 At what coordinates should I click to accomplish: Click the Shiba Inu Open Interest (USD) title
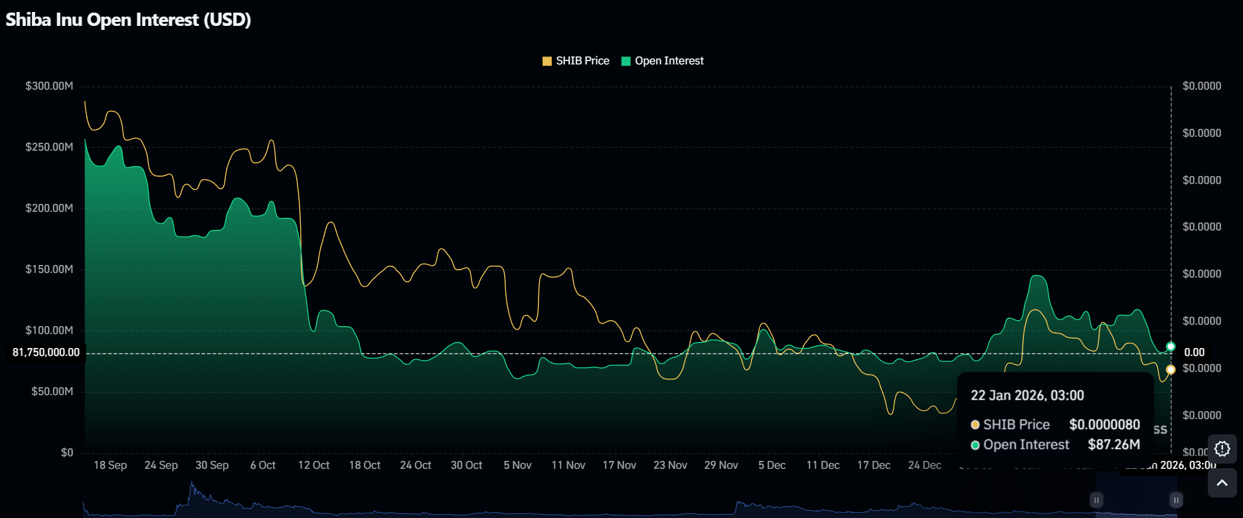(x=128, y=20)
